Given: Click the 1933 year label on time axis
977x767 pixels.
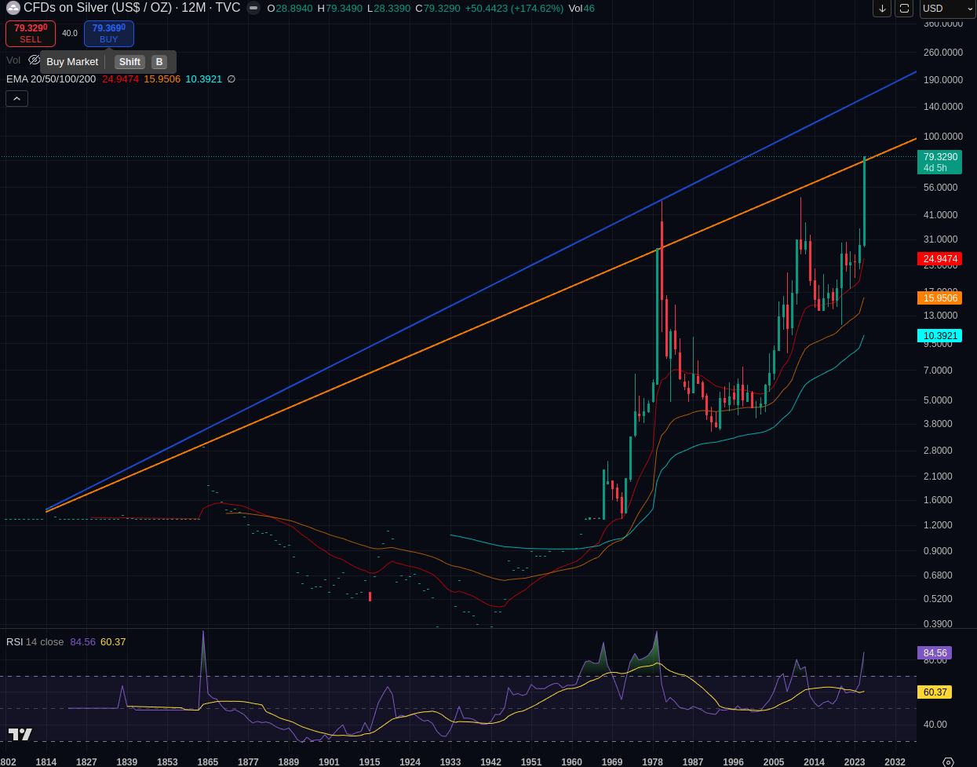Looking at the screenshot, I should pos(450,762).
